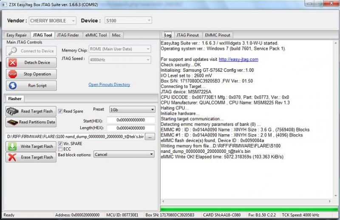This screenshot has height=220, width=340.
Task: Click the Read Partitions Data chip icon
Action: click(13, 122)
